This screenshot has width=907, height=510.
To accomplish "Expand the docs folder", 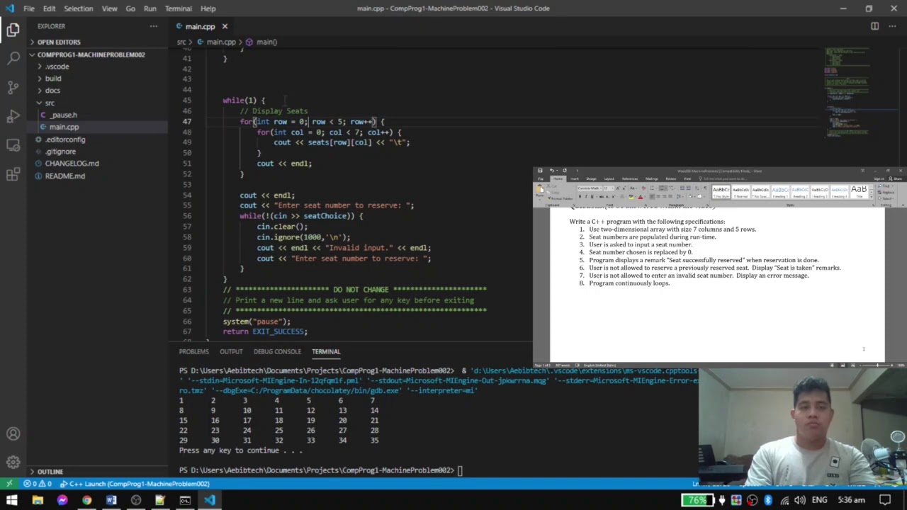I will coord(52,91).
